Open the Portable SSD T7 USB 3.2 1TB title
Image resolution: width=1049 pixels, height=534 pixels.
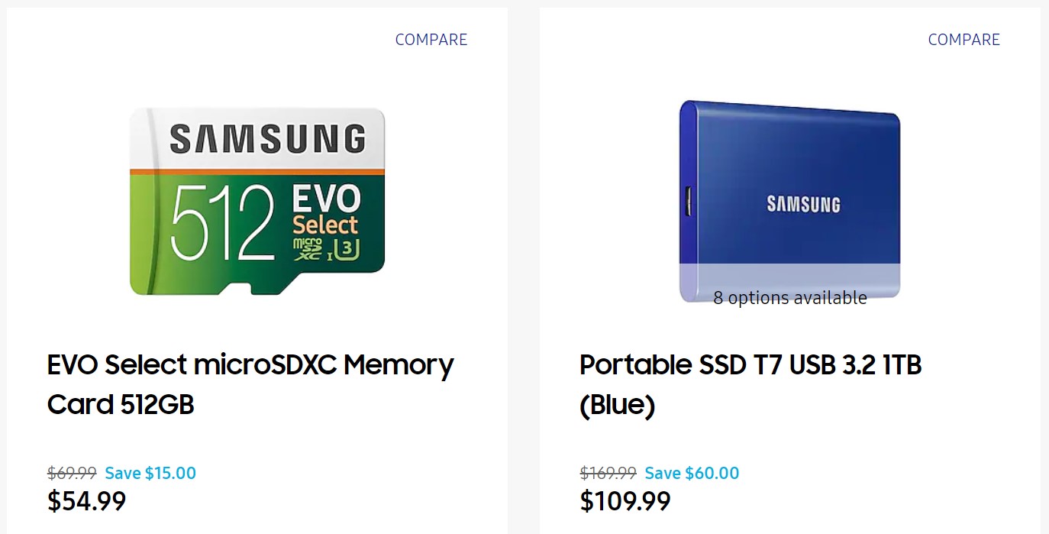tap(750, 384)
